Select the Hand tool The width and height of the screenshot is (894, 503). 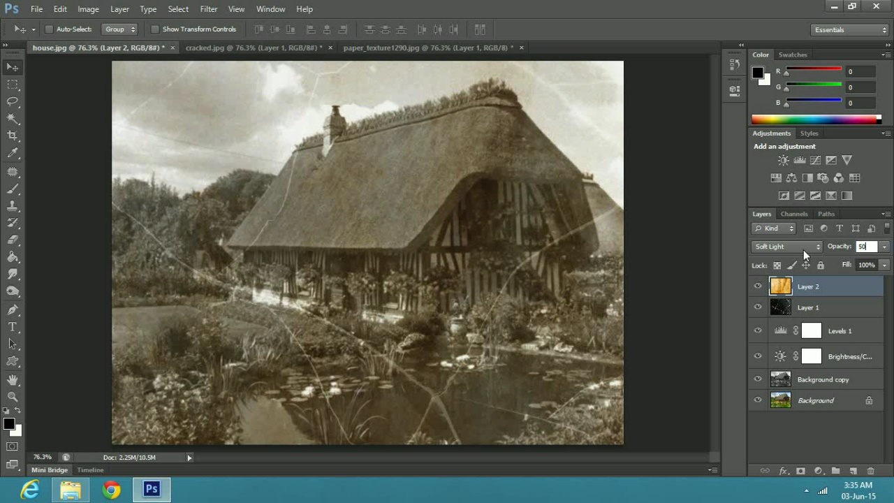click(13, 379)
